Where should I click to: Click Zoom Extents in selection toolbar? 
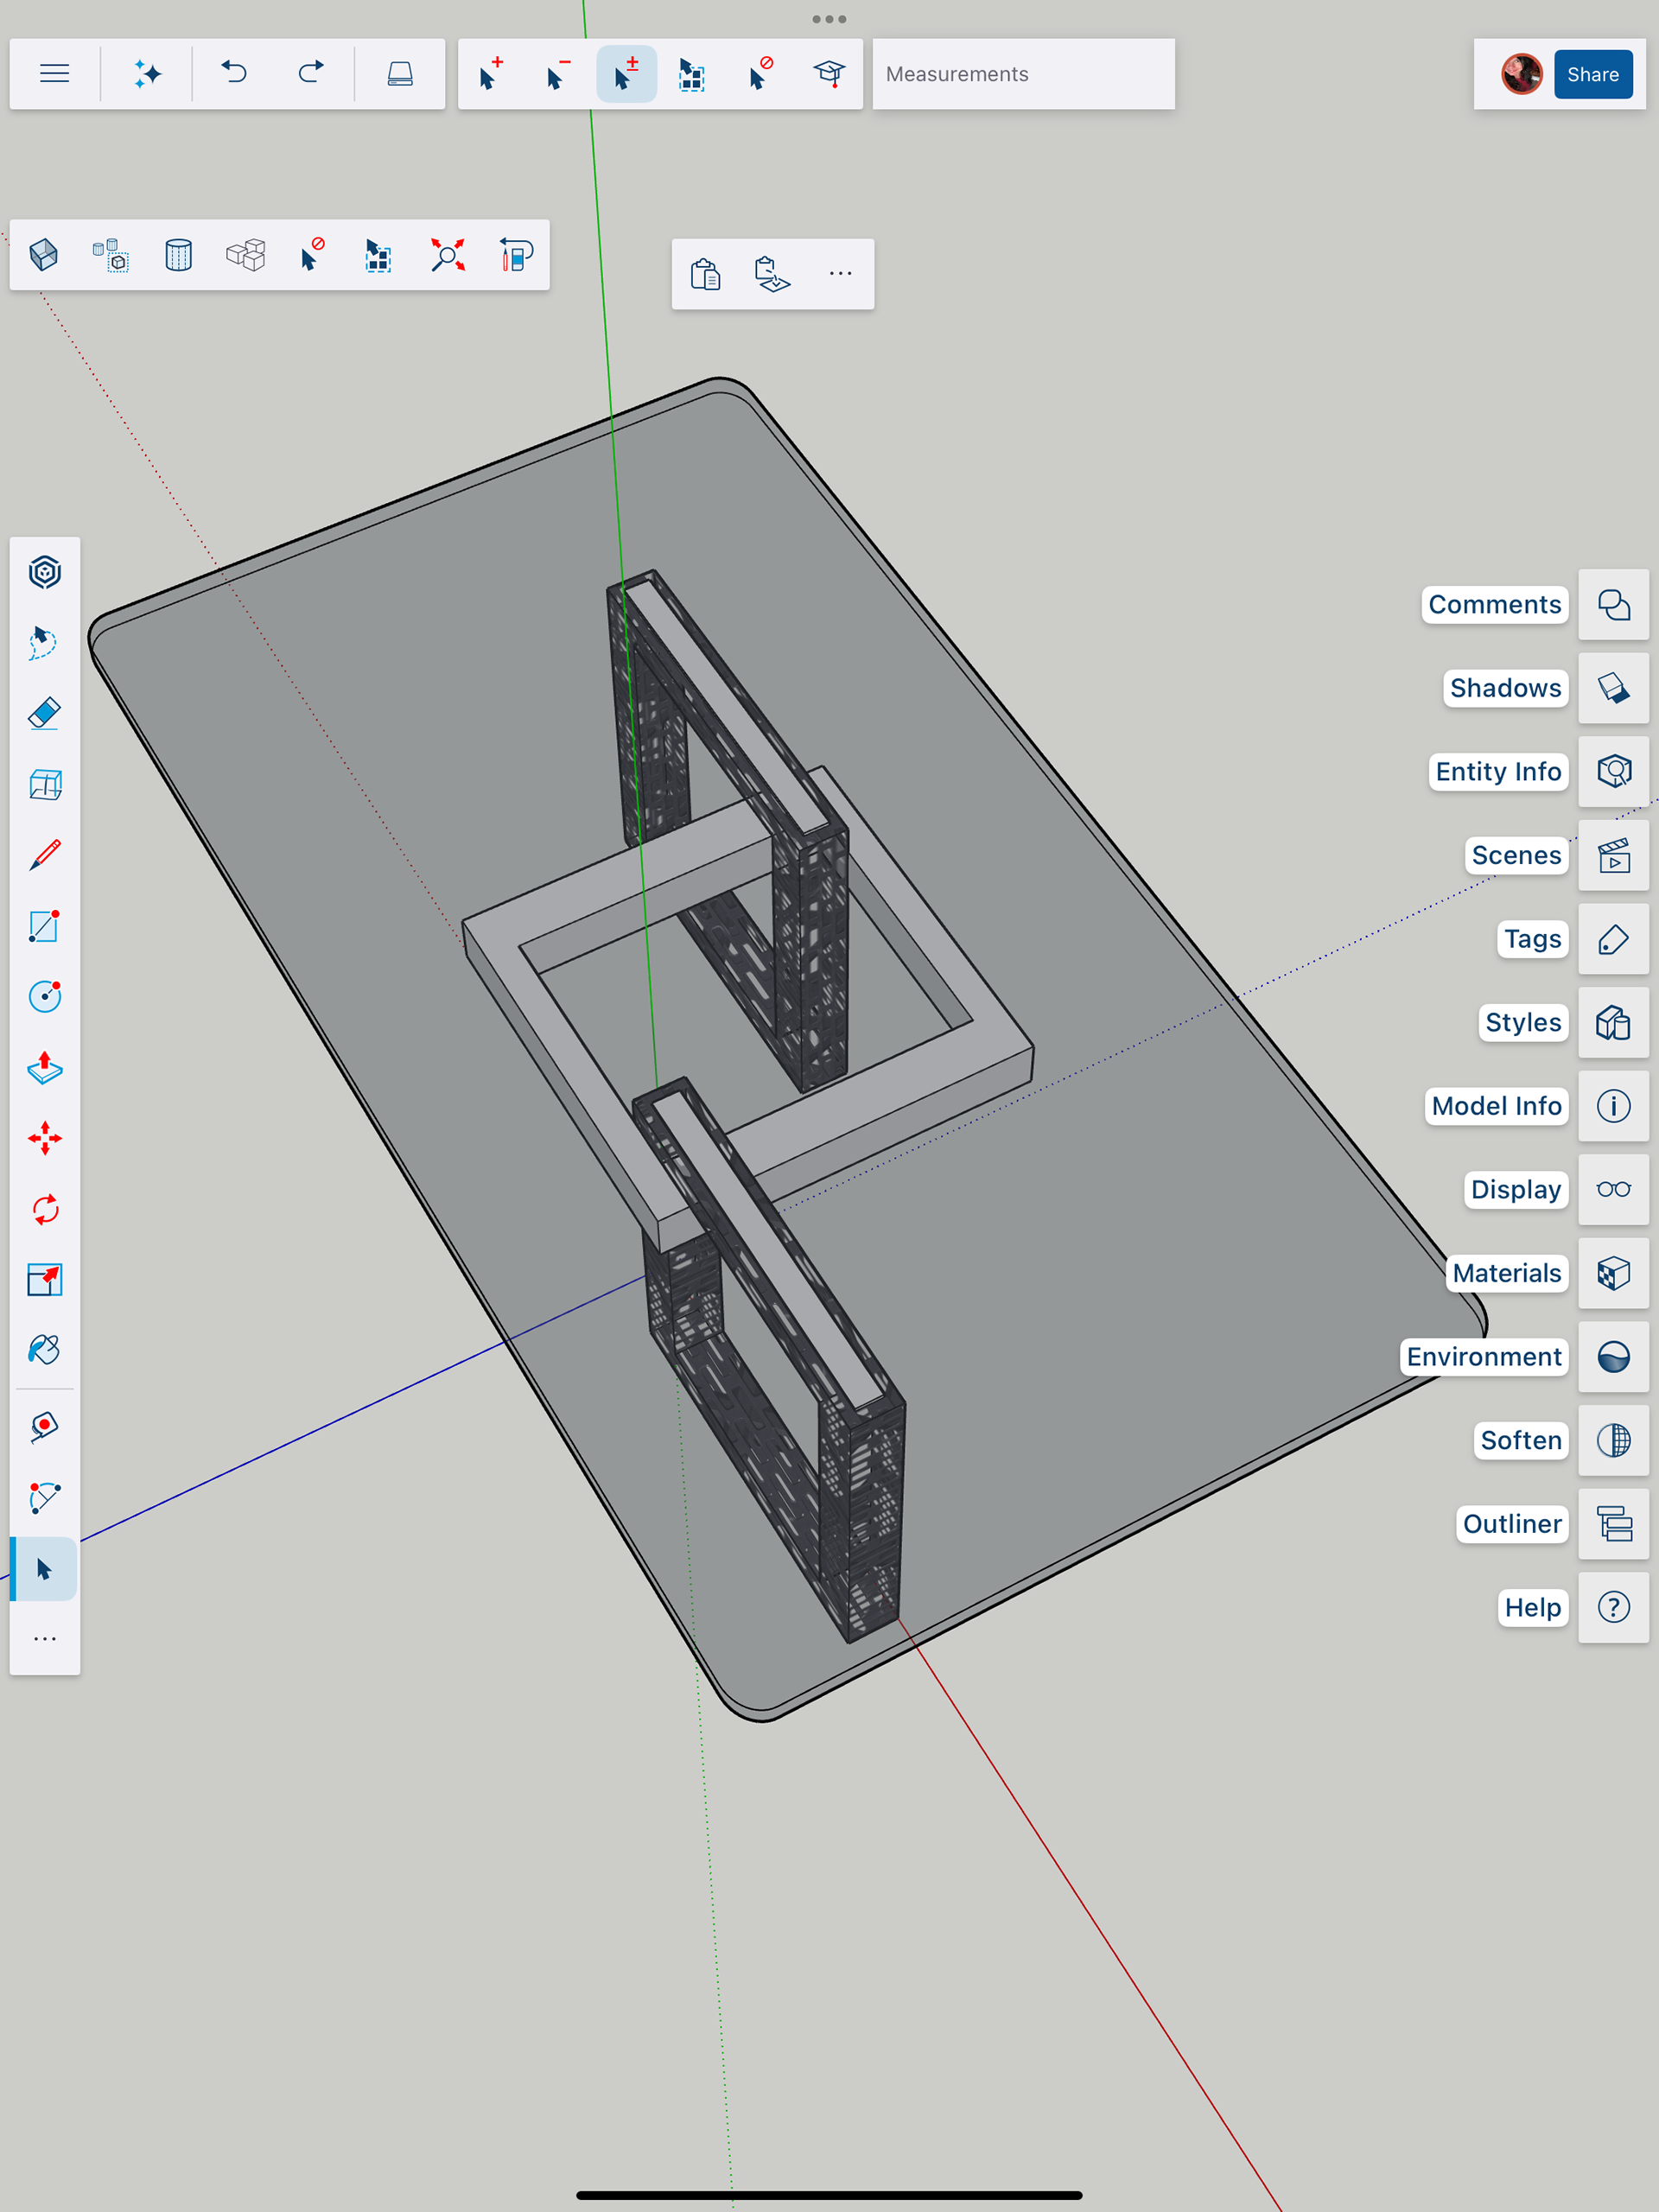coord(447,255)
